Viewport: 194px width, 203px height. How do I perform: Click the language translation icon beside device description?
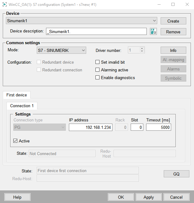tap(154, 32)
